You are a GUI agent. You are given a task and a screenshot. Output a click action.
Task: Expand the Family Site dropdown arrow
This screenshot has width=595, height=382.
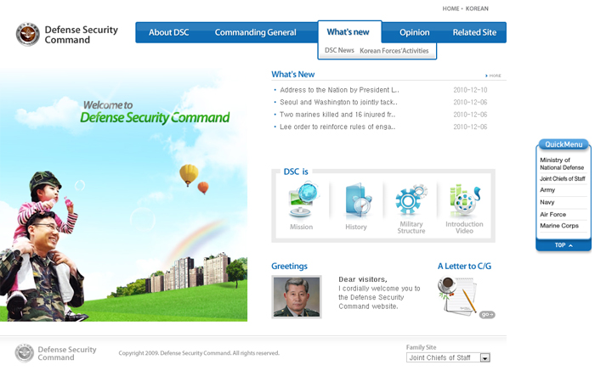pos(485,358)
